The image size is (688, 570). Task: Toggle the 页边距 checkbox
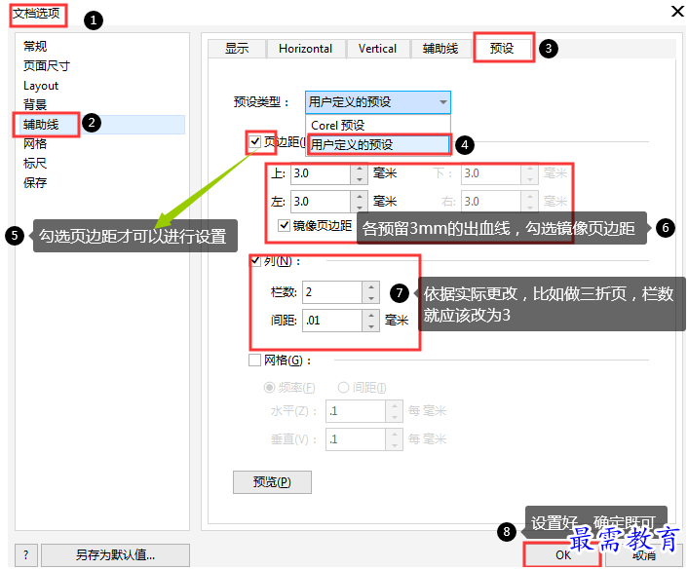tap(254, 141)
